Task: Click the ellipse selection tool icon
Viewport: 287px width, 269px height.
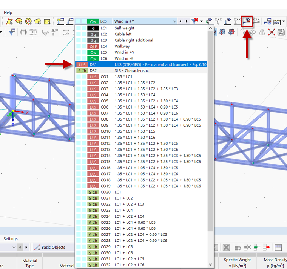Action: click(19, 21)
